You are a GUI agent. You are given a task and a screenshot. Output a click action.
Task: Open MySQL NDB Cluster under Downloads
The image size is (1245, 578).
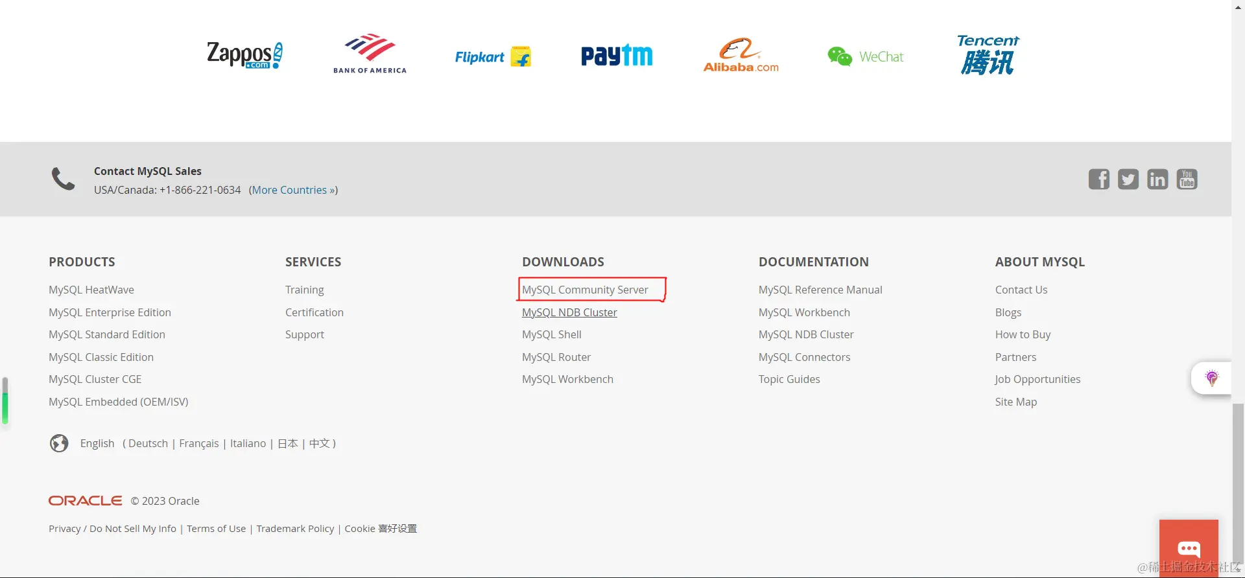coord(569,312)
